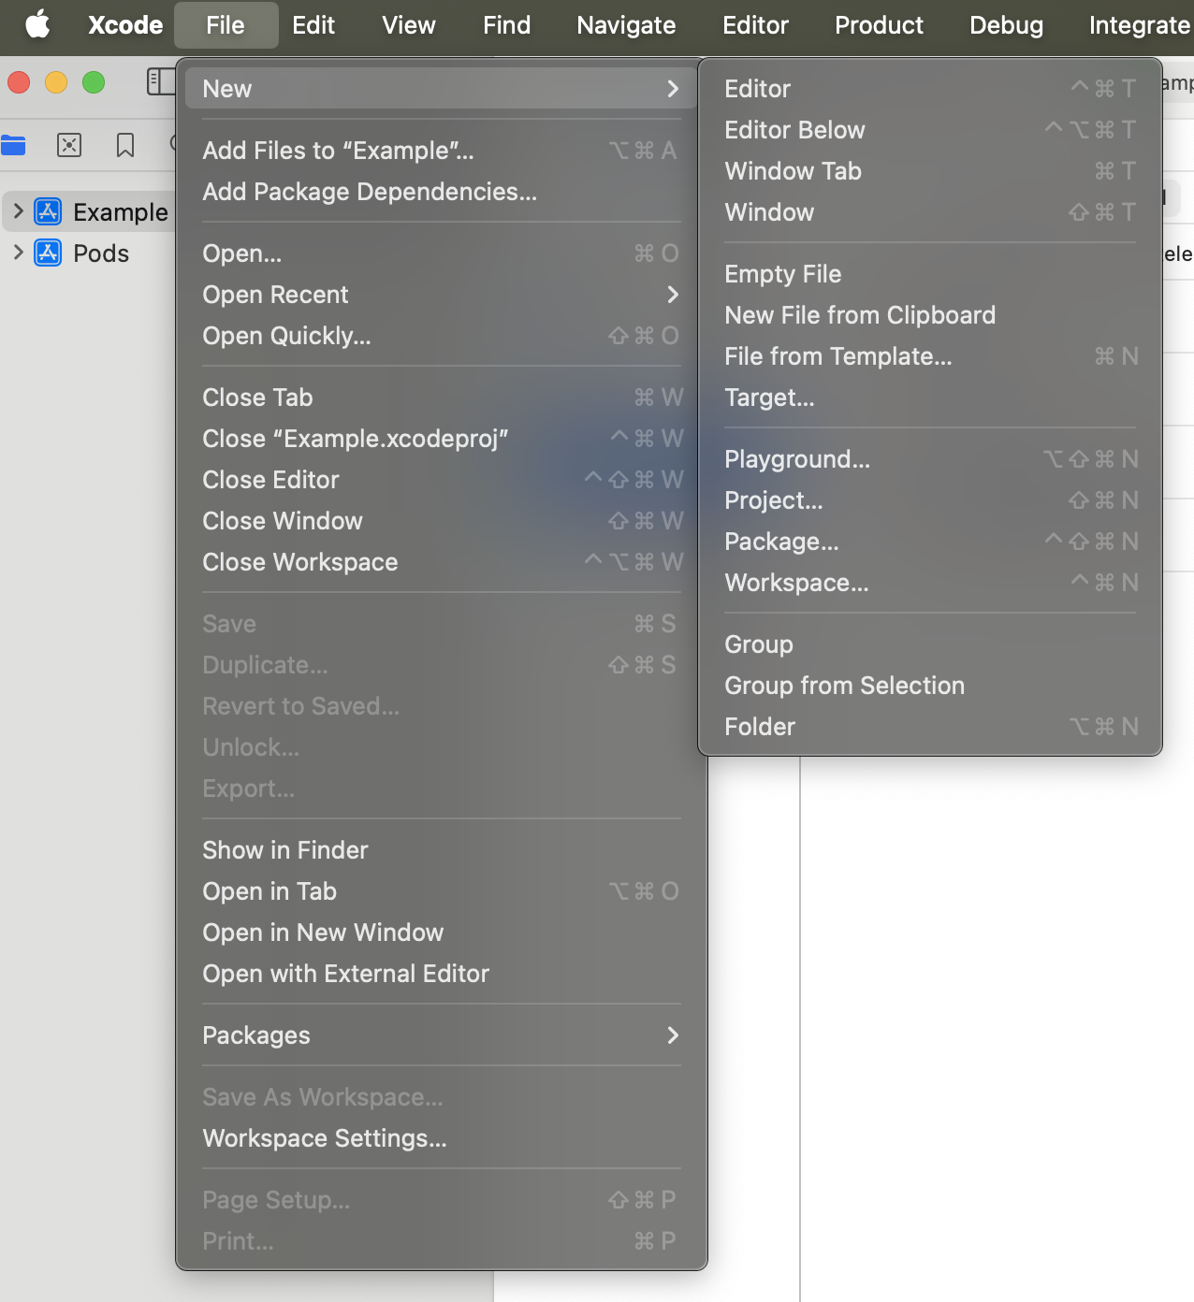Click the Example project icon

click(48, 211)
